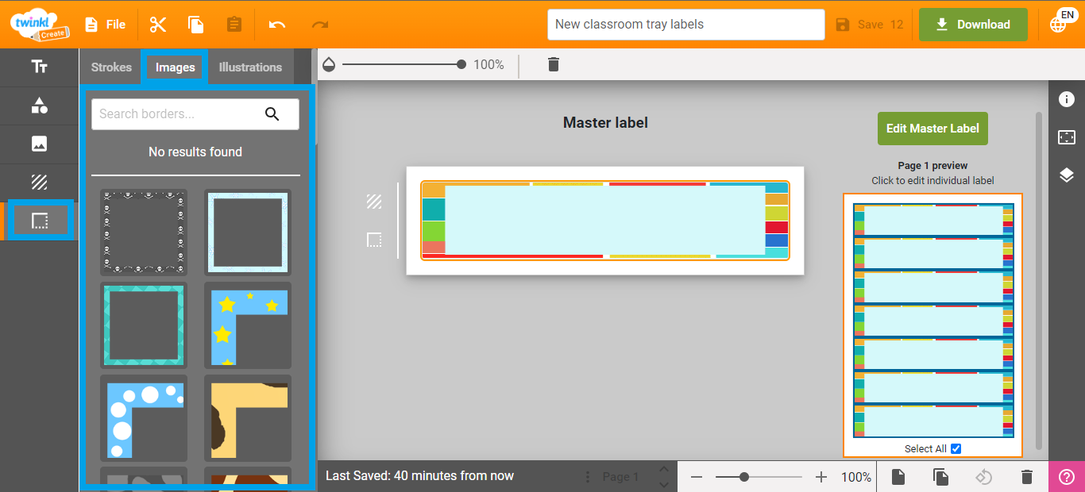Screen dimensions: 1085x492
Task: Switch to the Images tab
Action: (176, 67)
